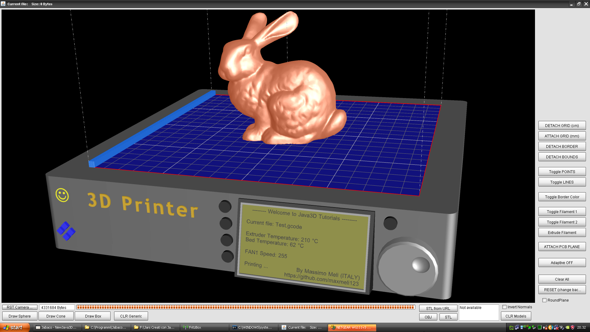Screen dimensions: 590x332
Task: Switch to the C:\WINDOWS\system taskbar window
Action: 254,327
